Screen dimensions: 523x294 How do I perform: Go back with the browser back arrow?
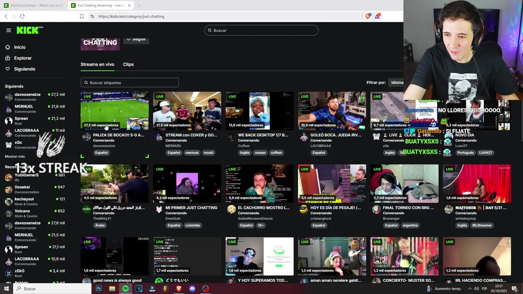[6, 16]
